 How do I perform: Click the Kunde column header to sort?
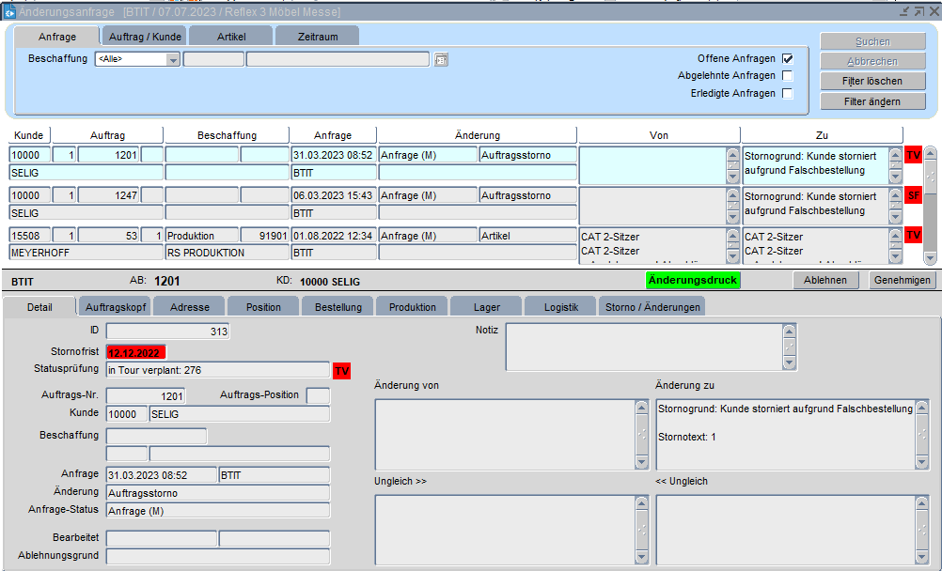pyautogui.click(x=29, y=135)
